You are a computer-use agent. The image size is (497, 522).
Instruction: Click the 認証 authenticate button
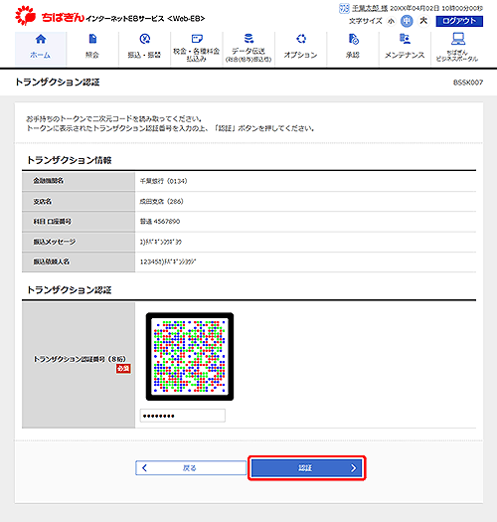[x=306, y=467]
